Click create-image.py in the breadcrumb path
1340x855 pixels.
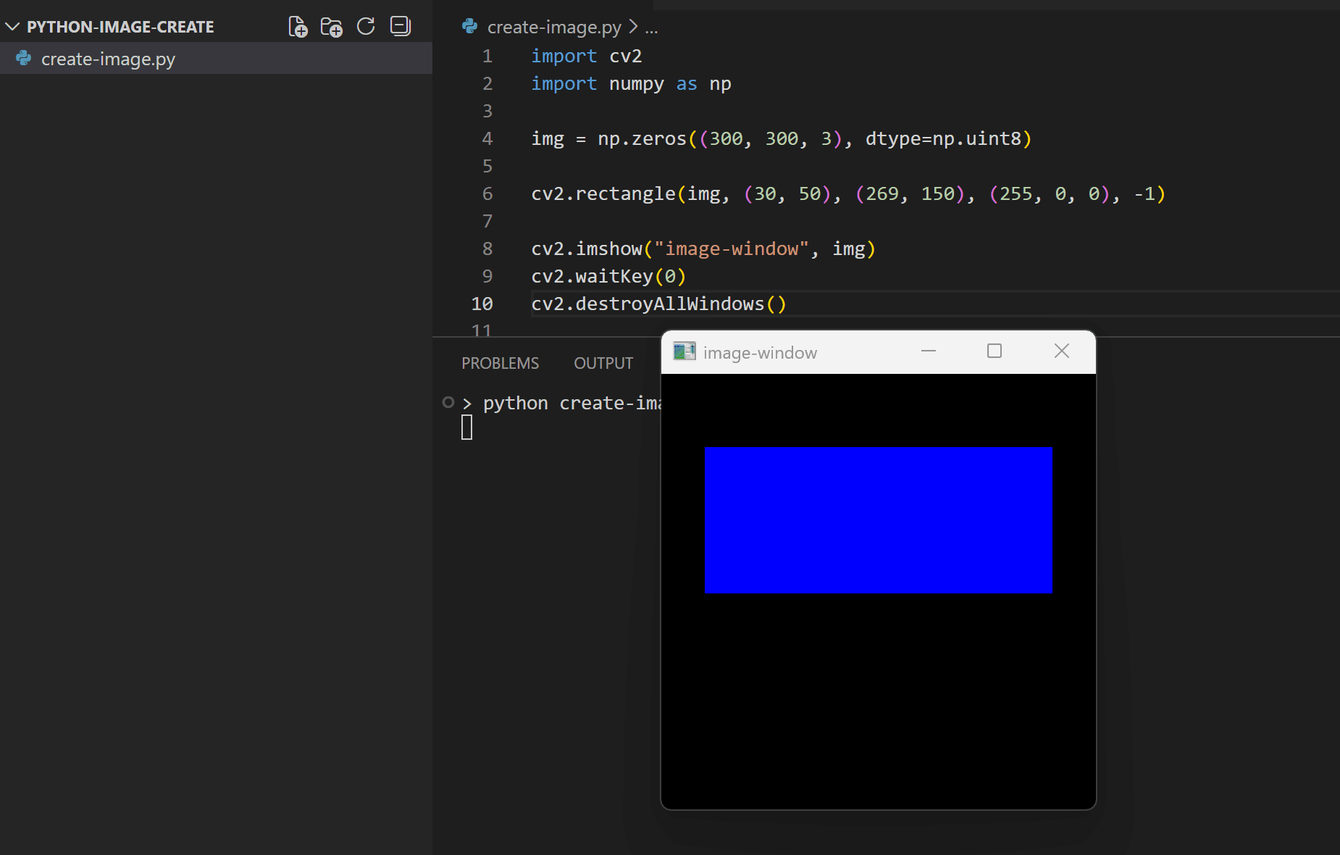[553, 28]
